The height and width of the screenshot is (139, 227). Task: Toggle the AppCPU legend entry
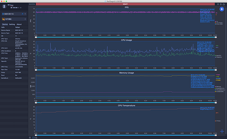click(x=218, y=56)
